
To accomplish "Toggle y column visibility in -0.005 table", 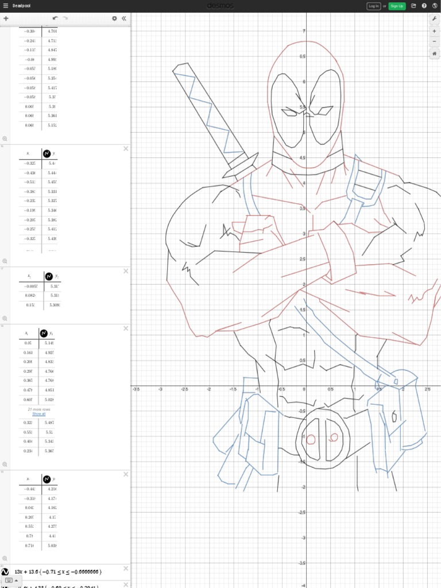I will click(49, 276).
